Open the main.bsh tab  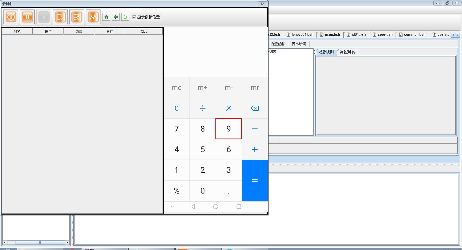click(x=330, y=35)
